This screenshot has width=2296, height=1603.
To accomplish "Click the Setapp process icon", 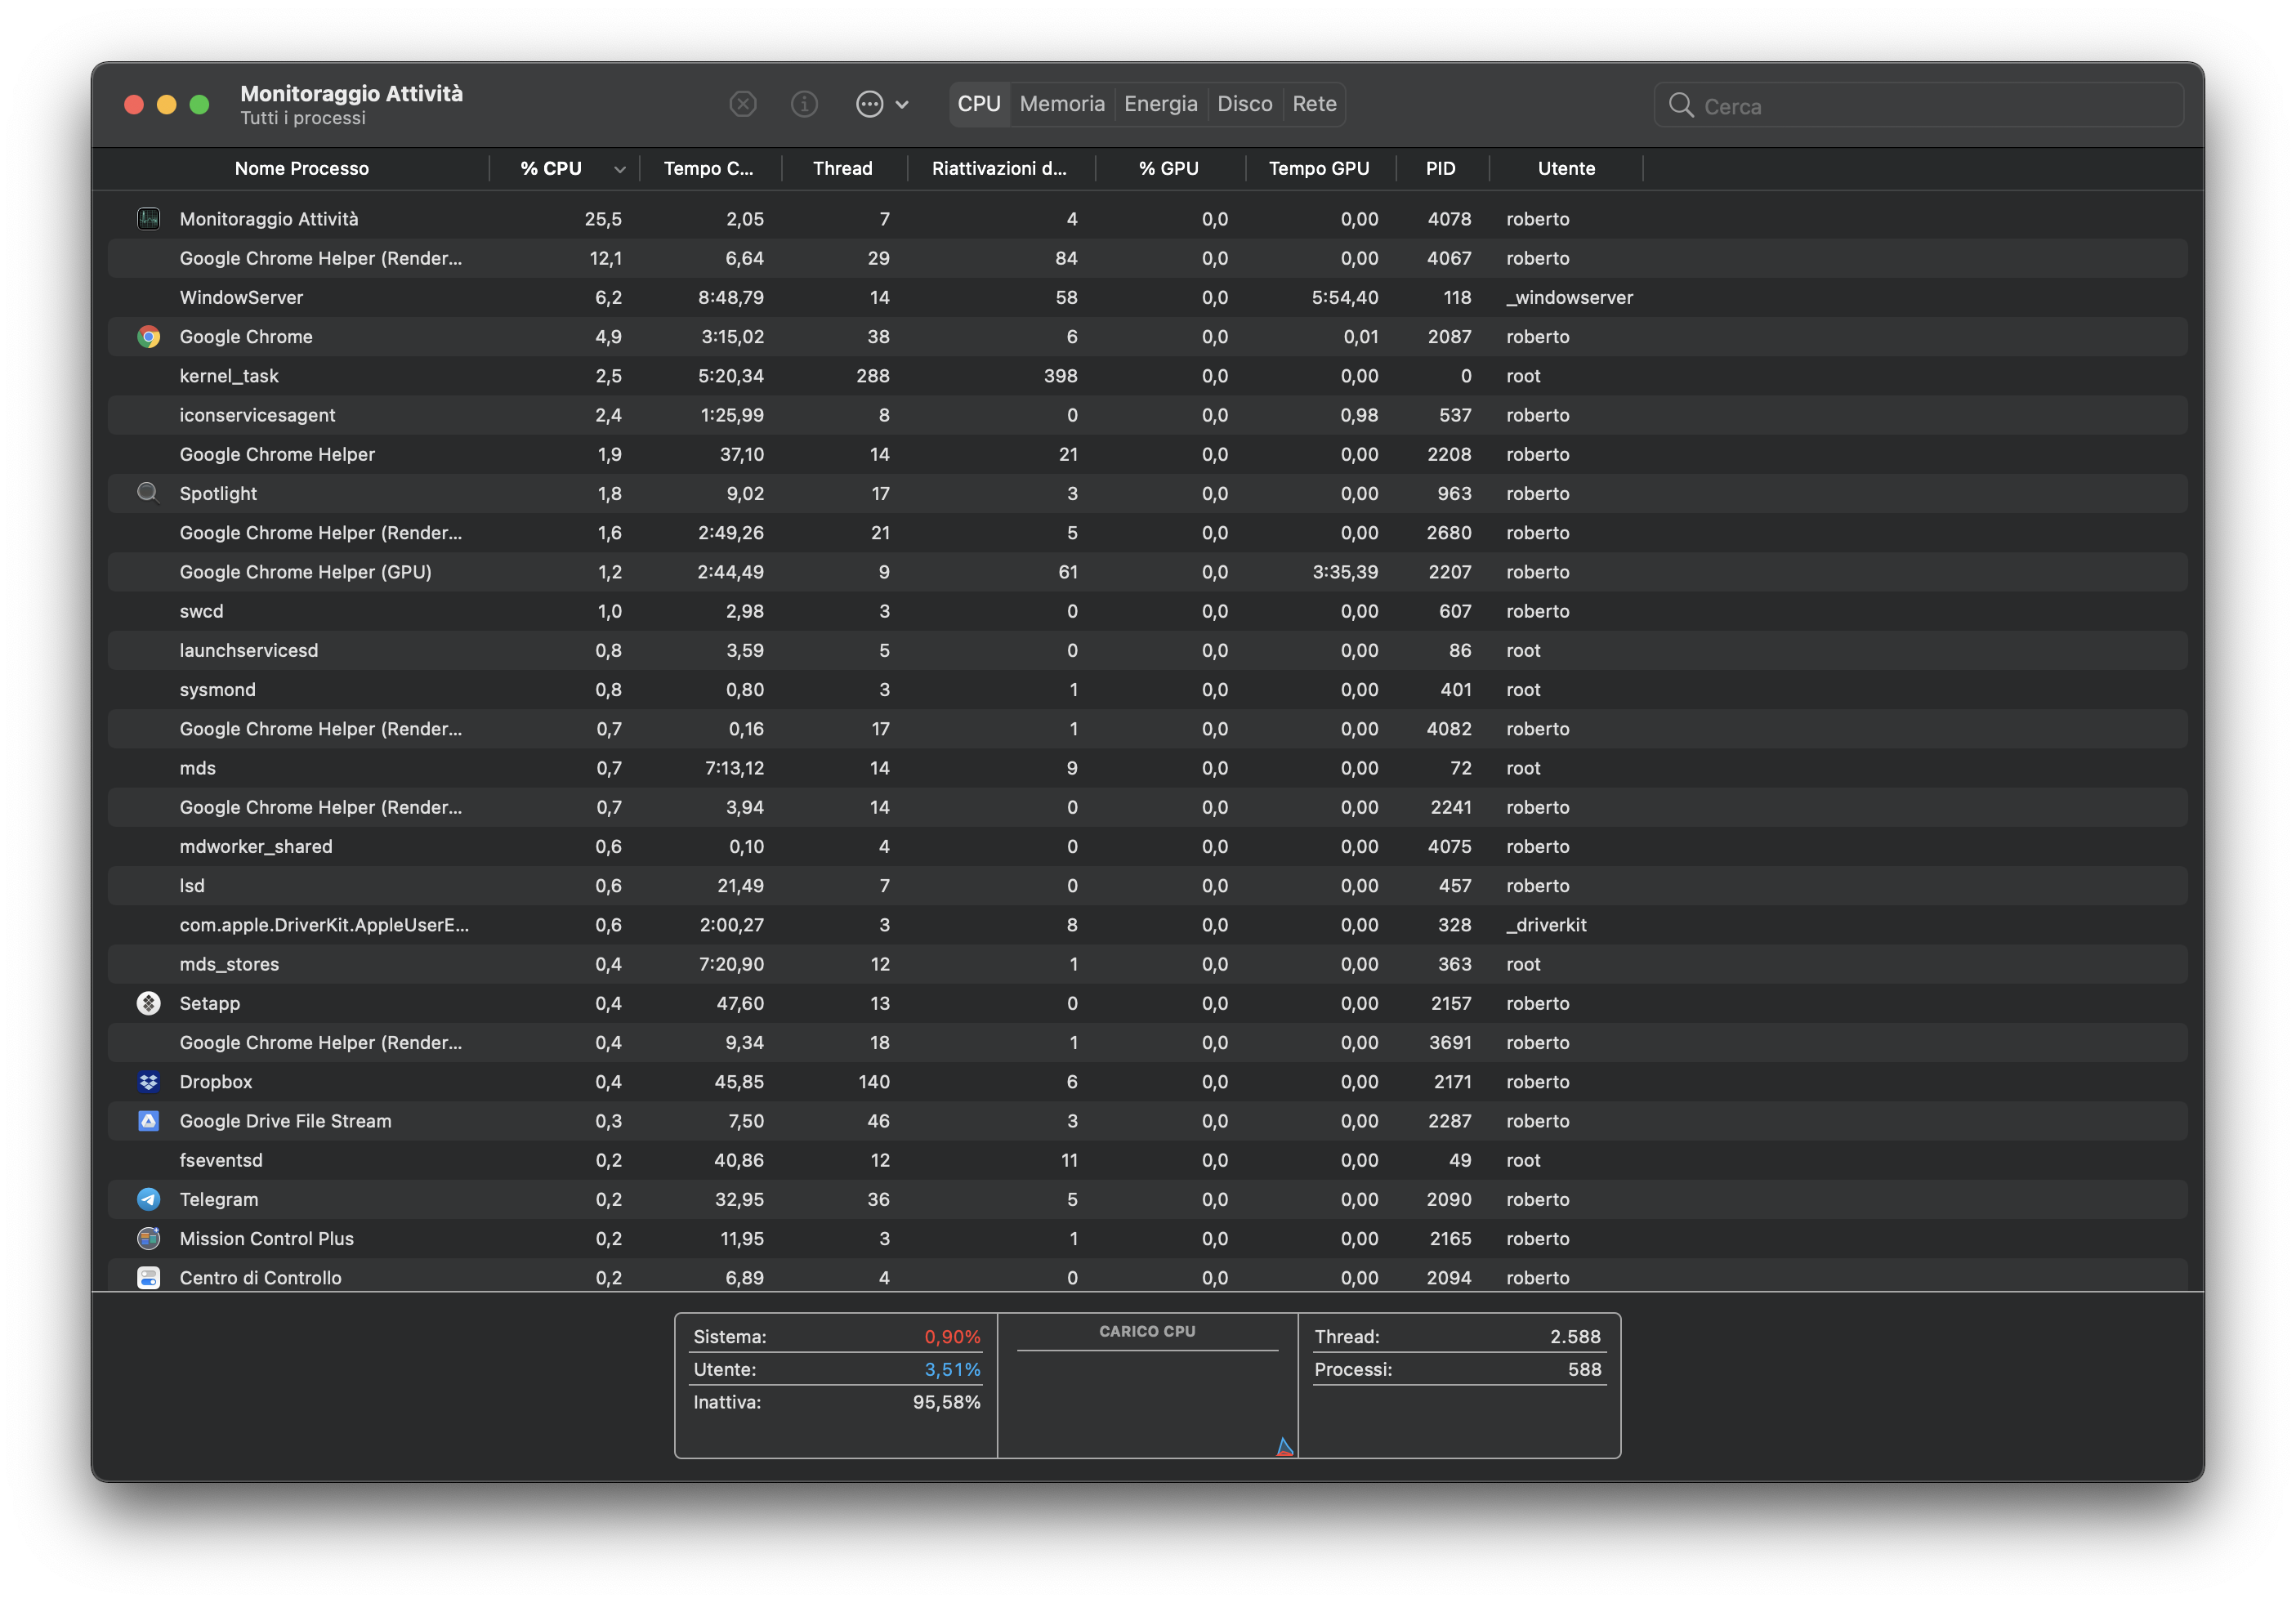I will (x=148, y=1003).
